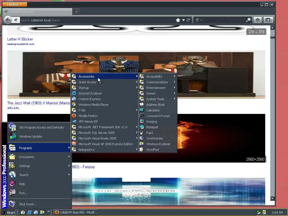Show more quick launch icons chevron
This screenshot has width=288, height=216.
pyautogui.click(x=48, y=211)
